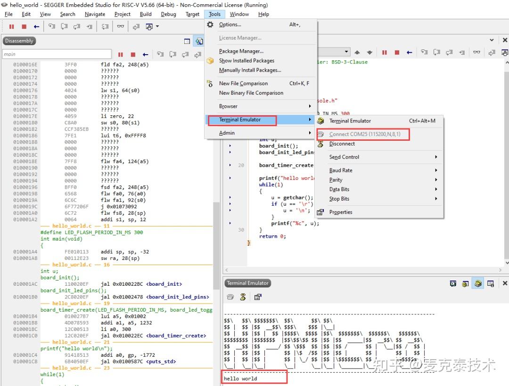Image resolution: width=509 pixels, height=386 pixels.
Task: Click main toolbar blue left arrow
Action: pos(36,26)
